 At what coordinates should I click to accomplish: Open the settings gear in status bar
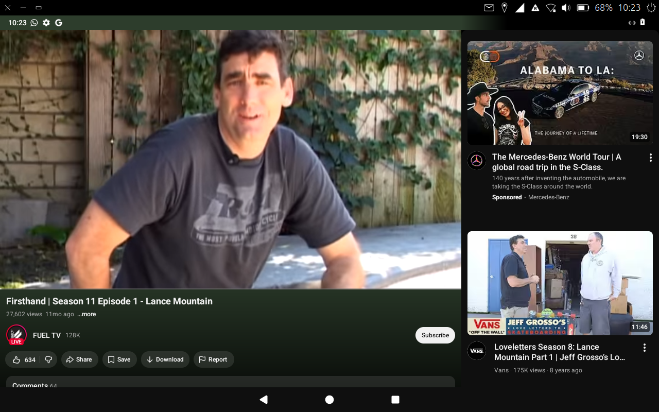pos(46,23)
